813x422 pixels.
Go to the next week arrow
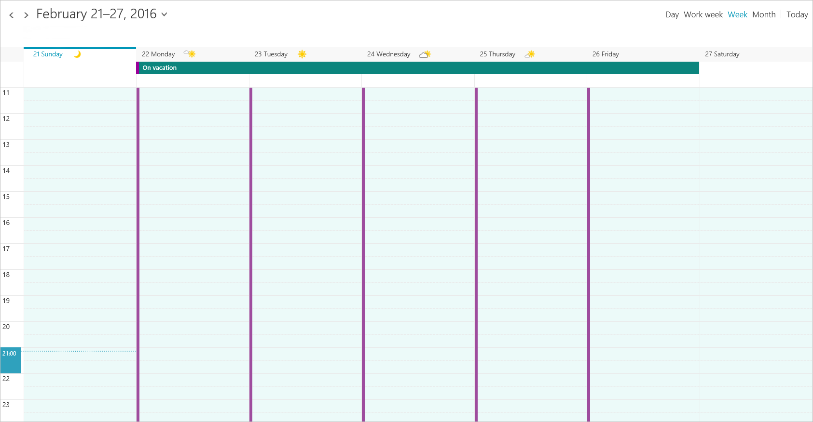coord(26,15)
